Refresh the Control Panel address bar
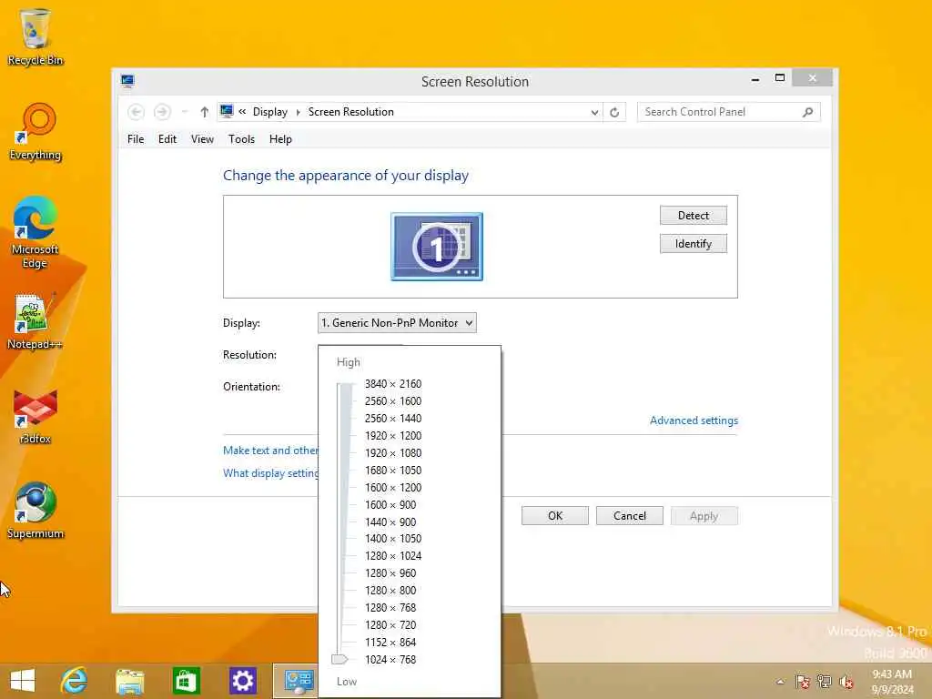932x699 pixels. click(x=614, y=112)
